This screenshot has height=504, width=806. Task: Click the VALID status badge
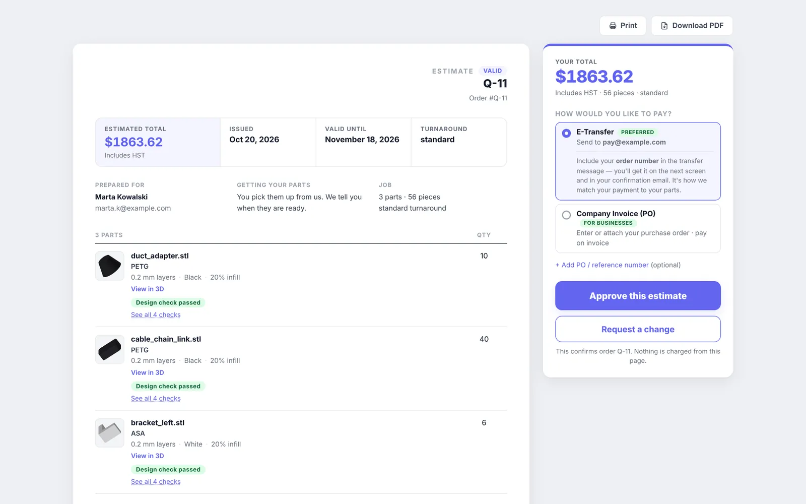[492, 71]
